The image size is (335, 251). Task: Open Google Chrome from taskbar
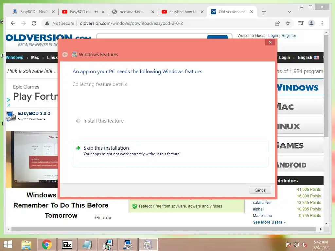(47, 244)
